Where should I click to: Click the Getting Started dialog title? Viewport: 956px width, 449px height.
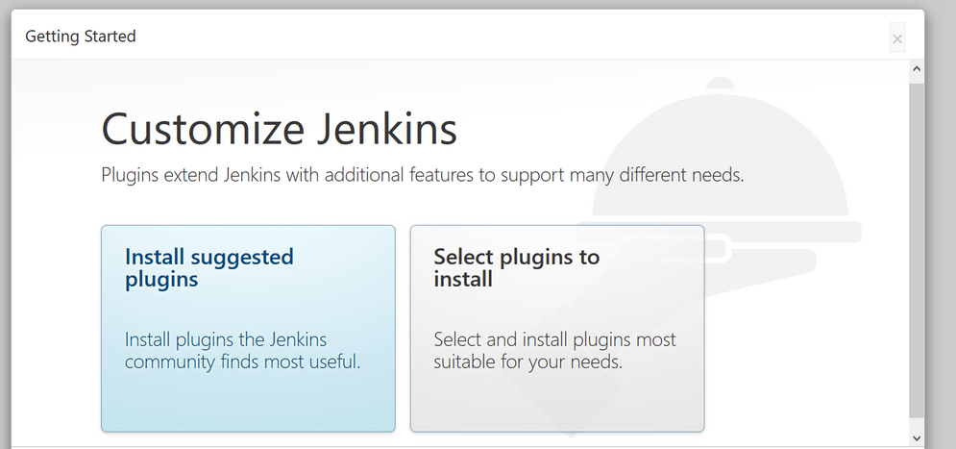81,37
